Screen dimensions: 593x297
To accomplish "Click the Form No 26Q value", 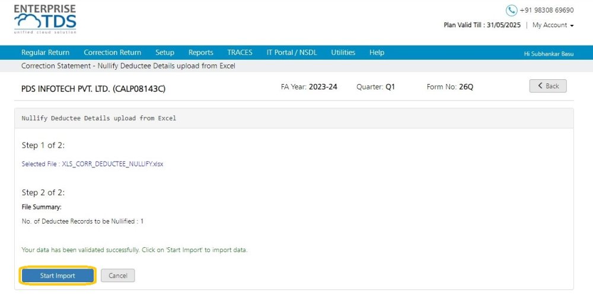I will coord(466,87).
